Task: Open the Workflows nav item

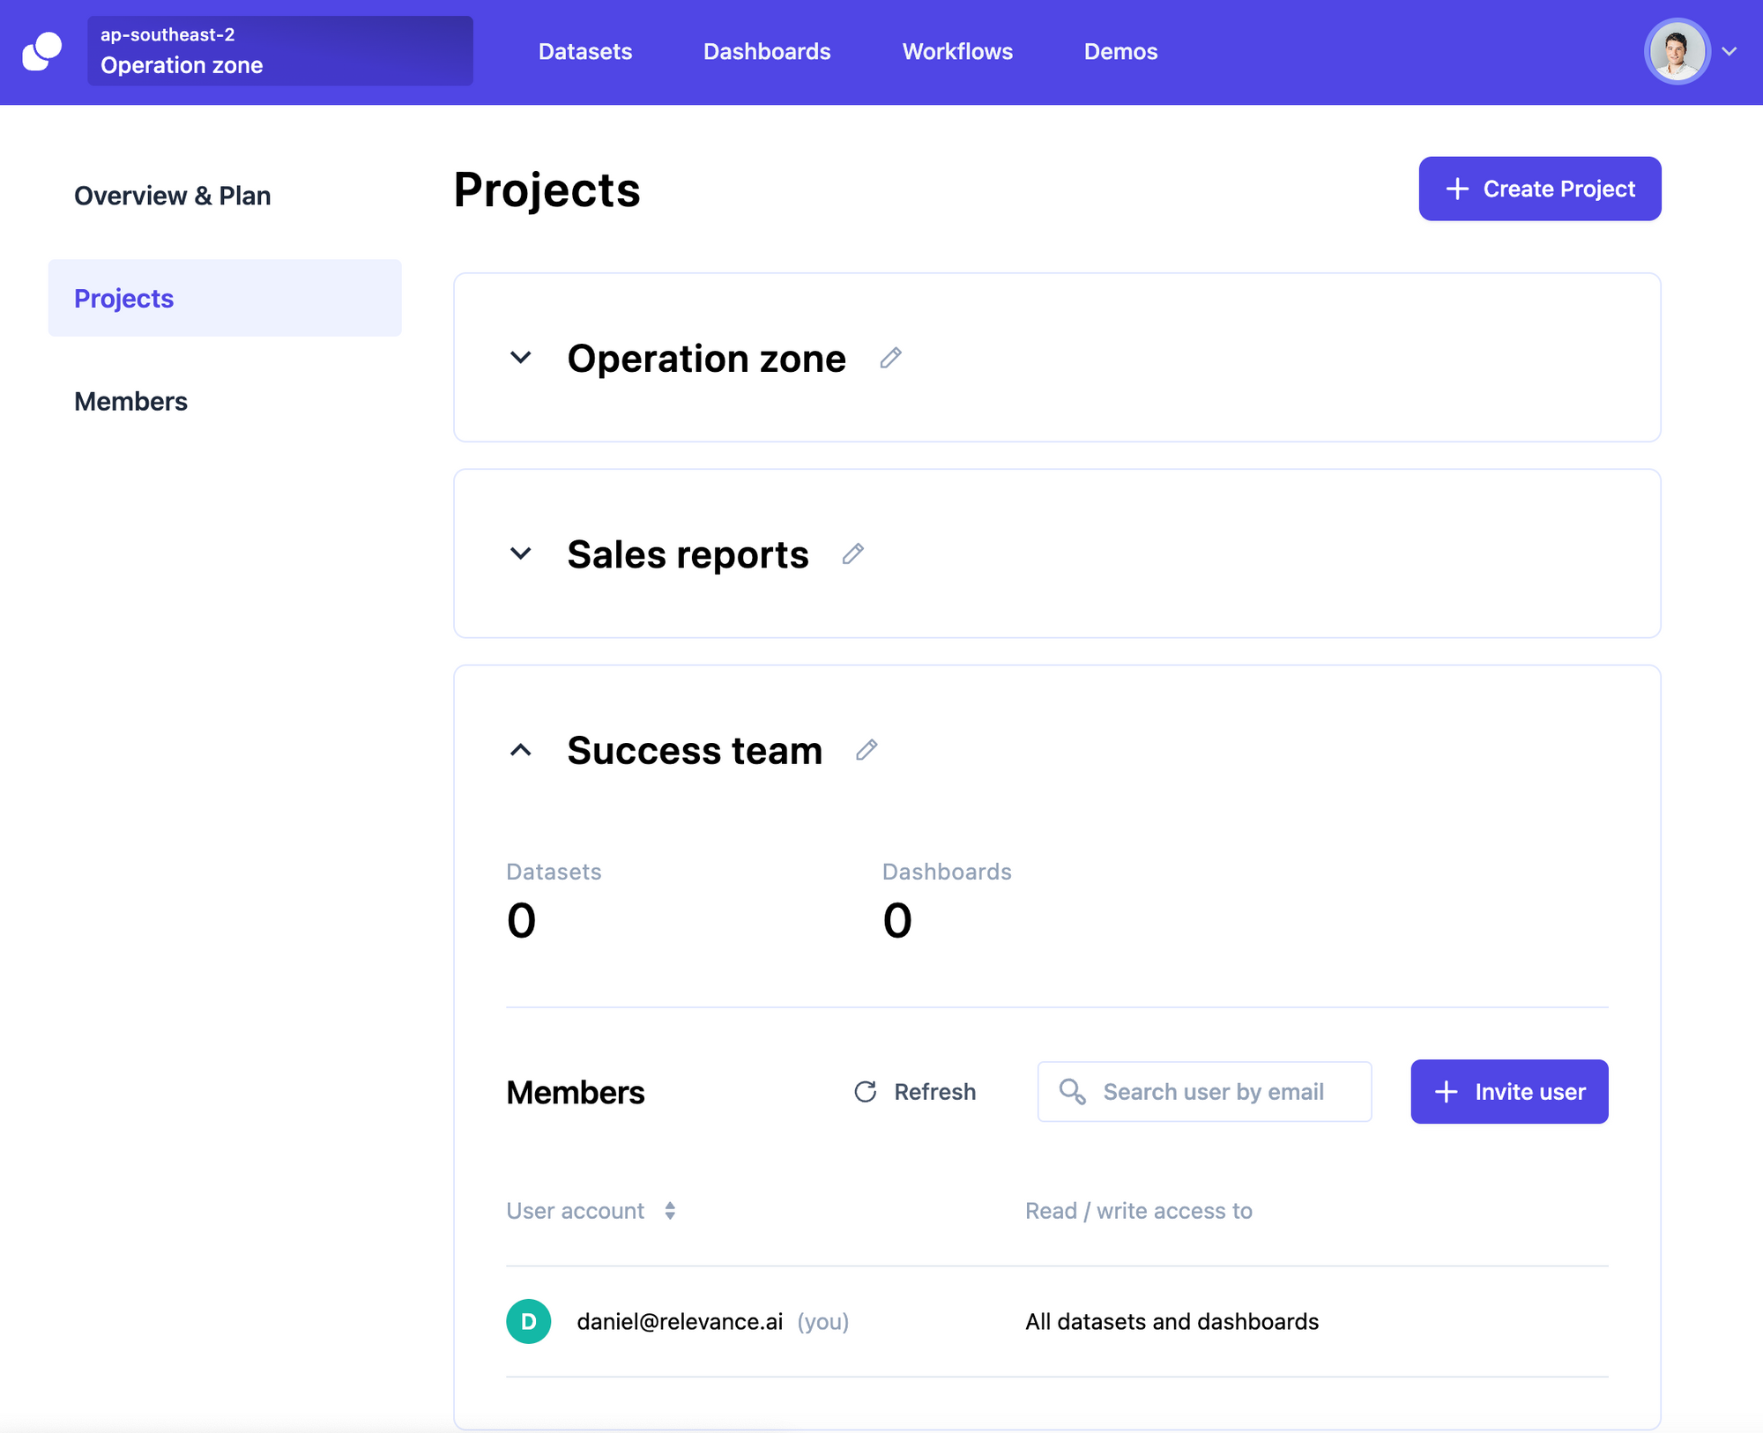Action: [x=956, y=51]
